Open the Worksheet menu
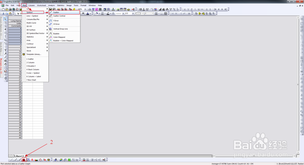 (x=41, y=5)
